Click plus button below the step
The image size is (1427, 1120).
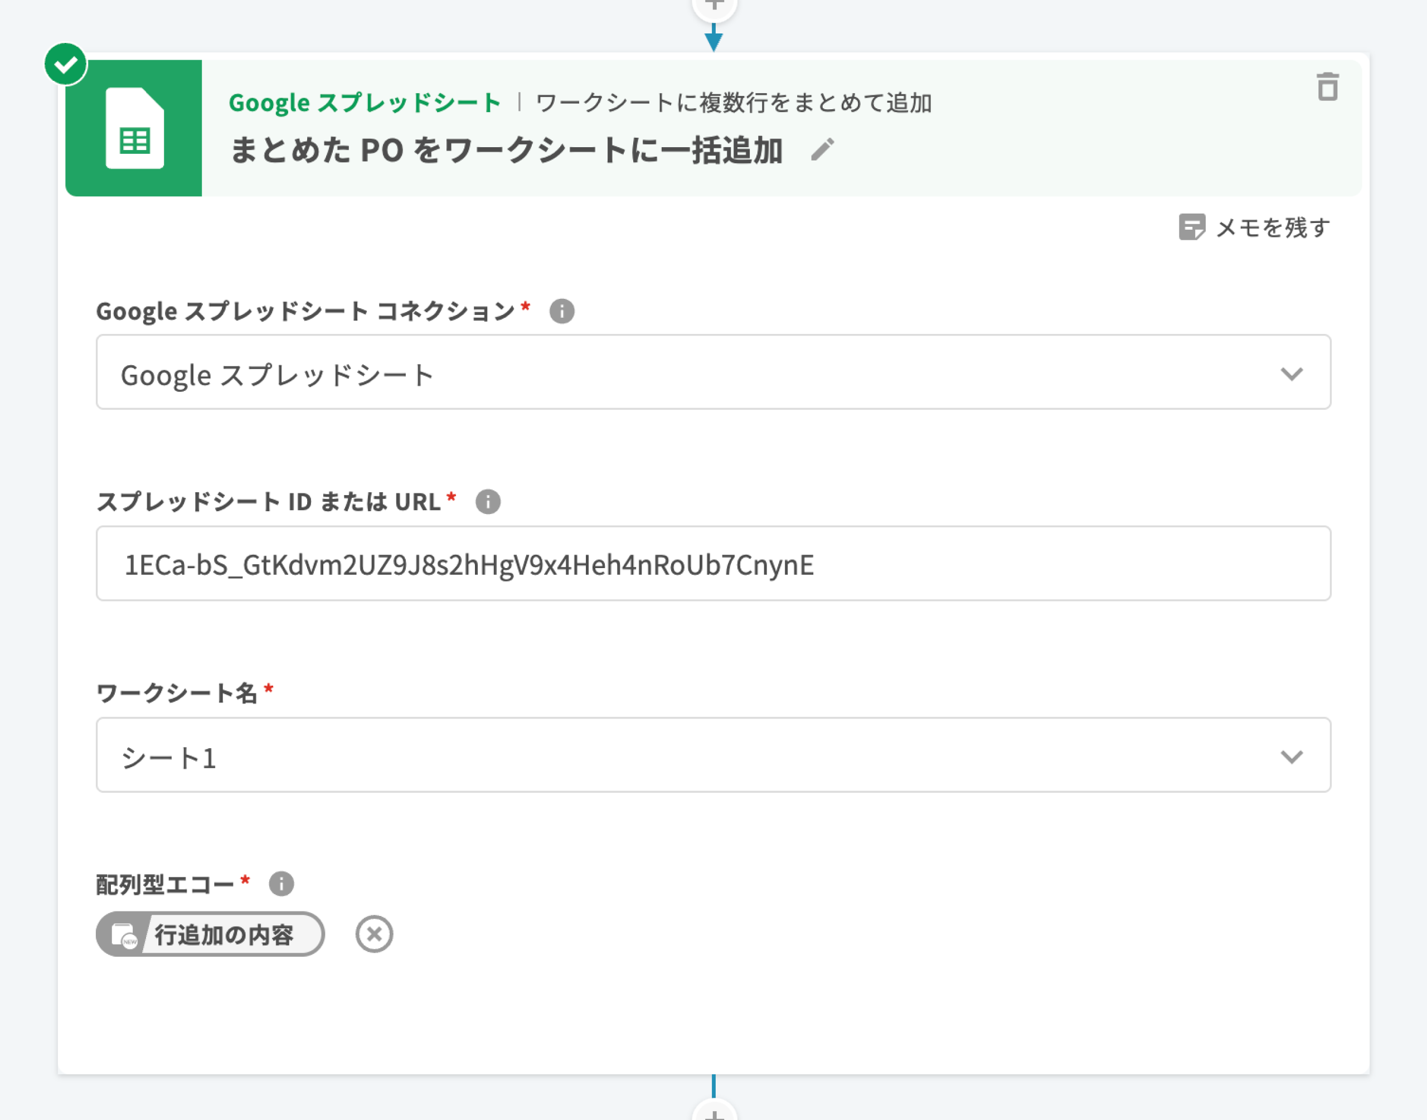[x=714, y=1113]
